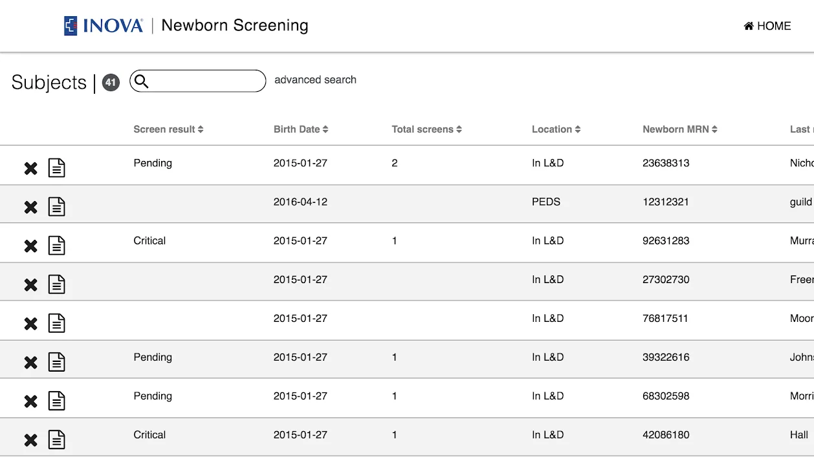This screenshot has width=814, height=457.
Task: Select MRN cell 12312321
Action: tap(666, 202)
